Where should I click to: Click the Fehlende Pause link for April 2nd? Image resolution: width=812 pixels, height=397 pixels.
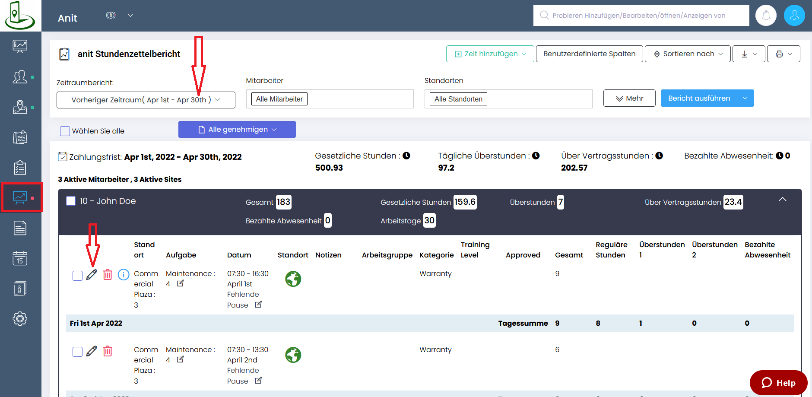pyautogui.click(x=243, y=375)
